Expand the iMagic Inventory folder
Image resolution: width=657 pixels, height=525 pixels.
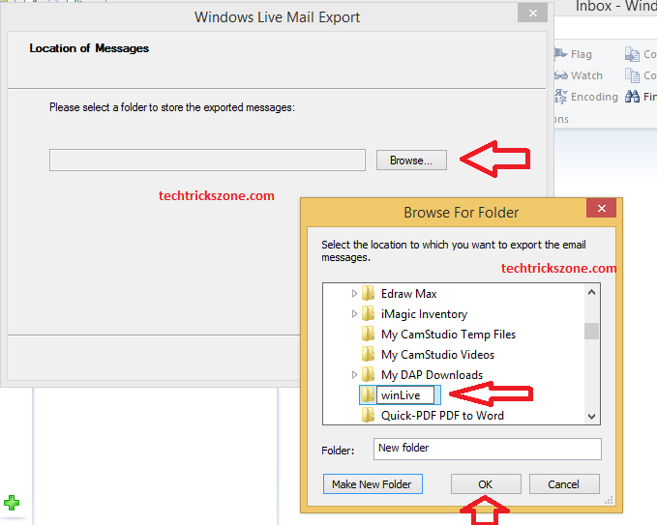tap(354, 313)
